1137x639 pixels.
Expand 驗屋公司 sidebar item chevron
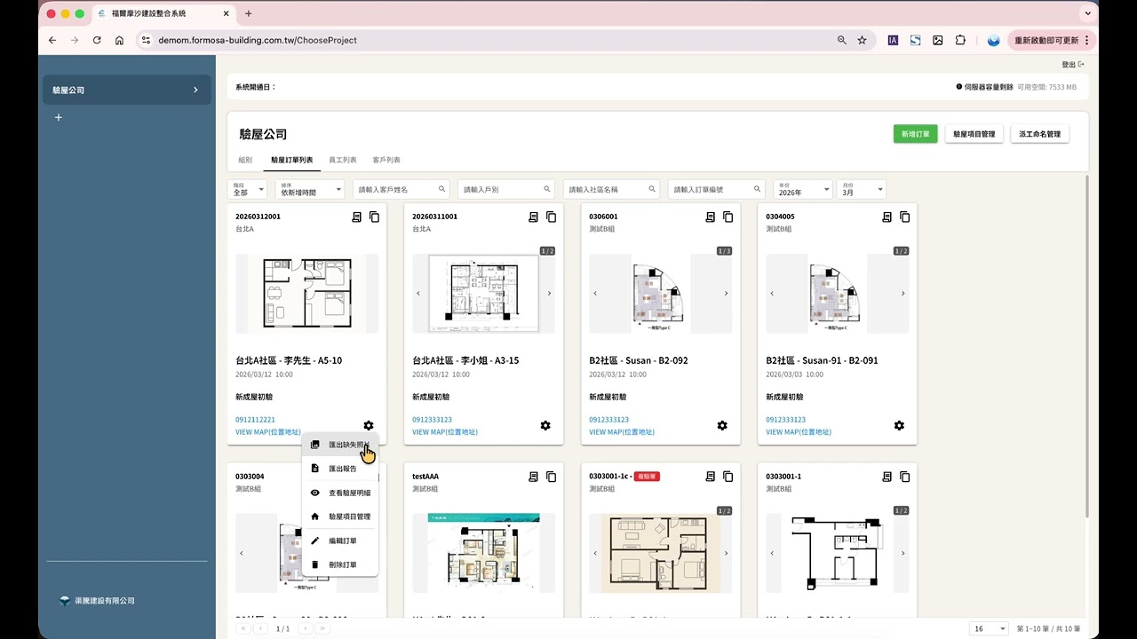(195, 90)
